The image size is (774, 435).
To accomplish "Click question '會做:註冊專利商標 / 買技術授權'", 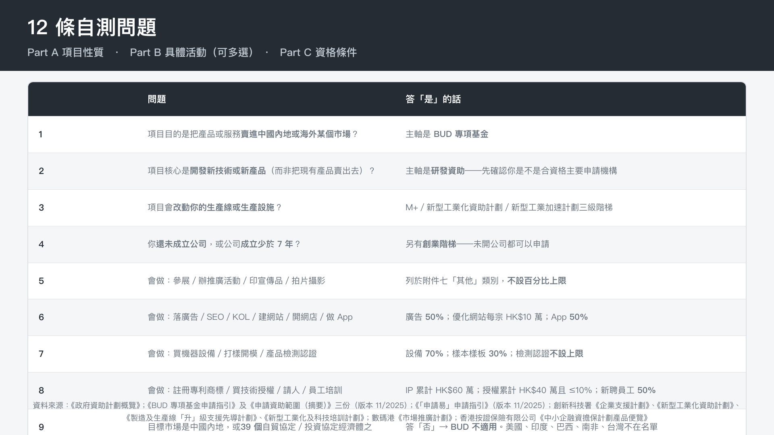I will coord(245,390).
